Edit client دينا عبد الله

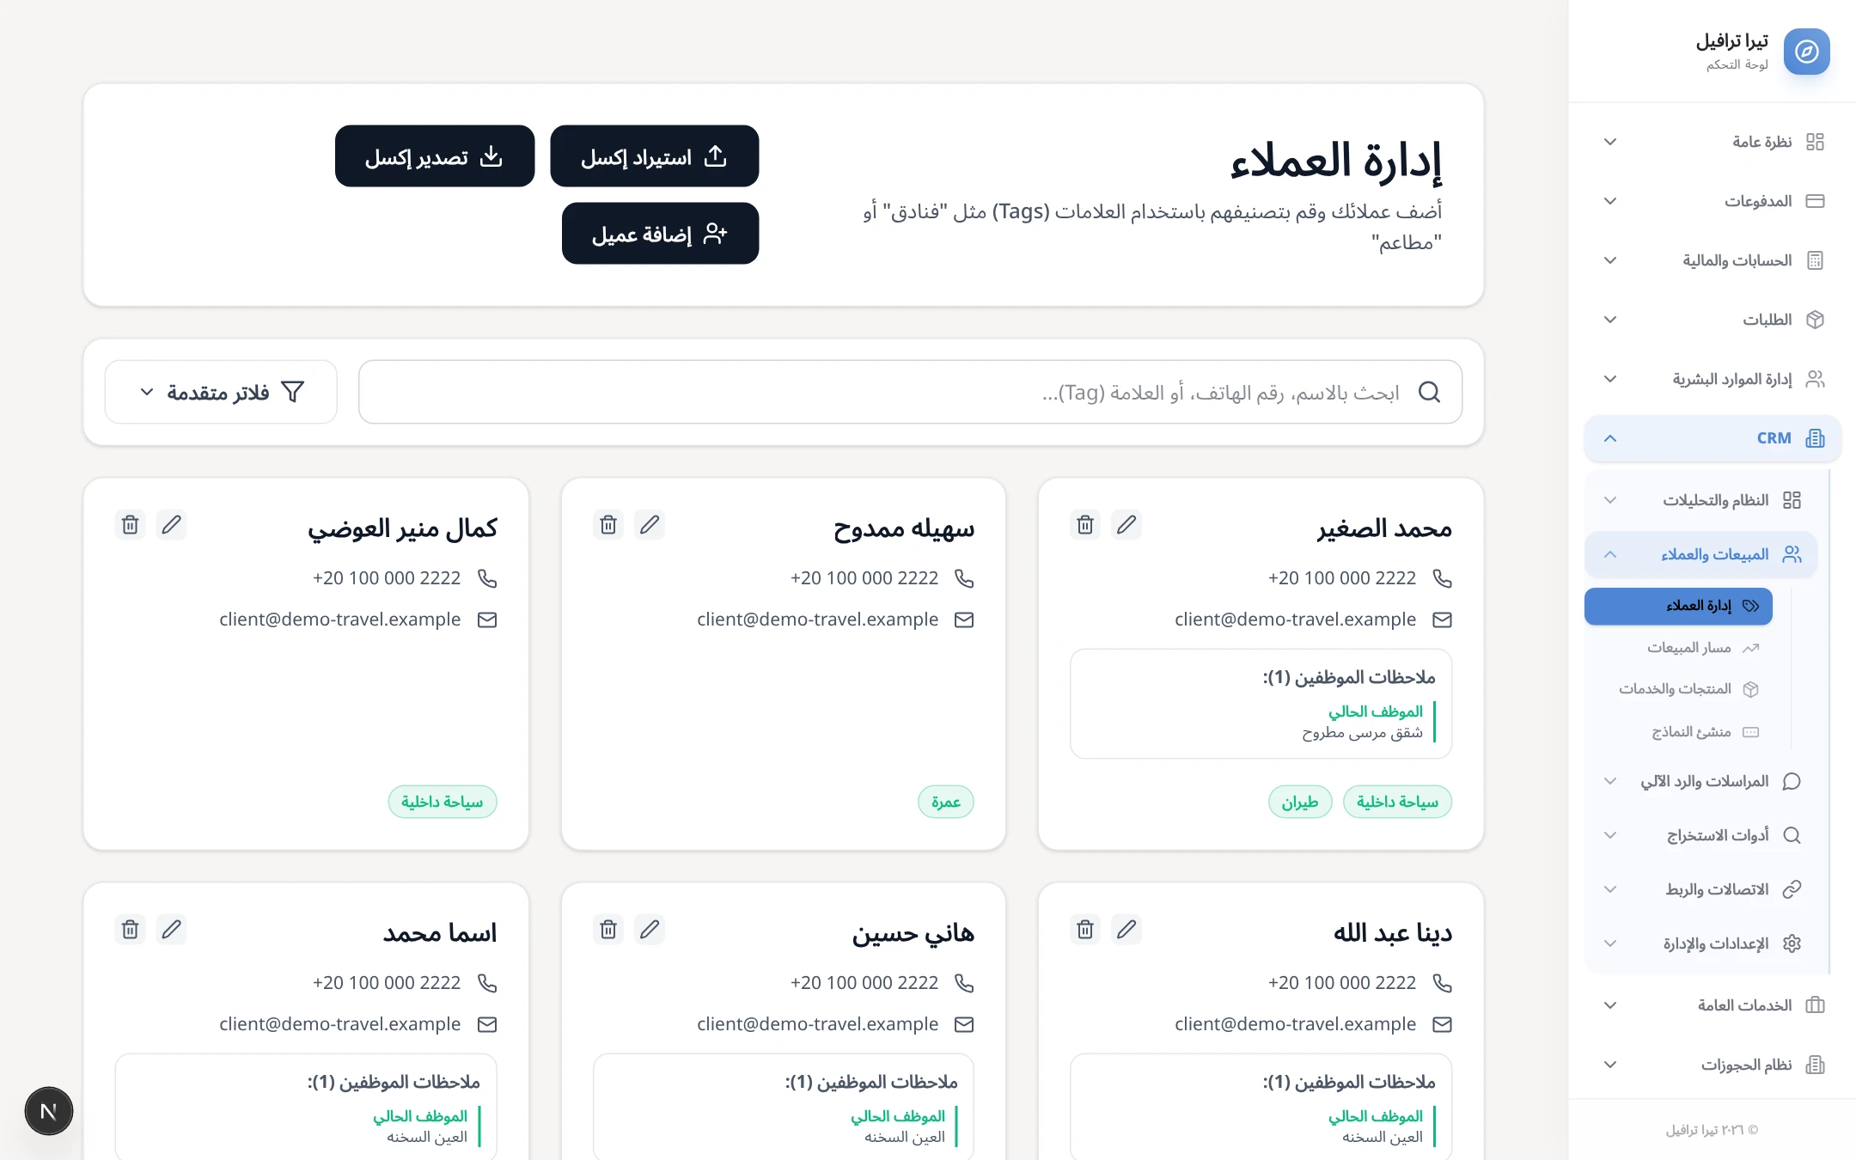tap(1126, 929)
